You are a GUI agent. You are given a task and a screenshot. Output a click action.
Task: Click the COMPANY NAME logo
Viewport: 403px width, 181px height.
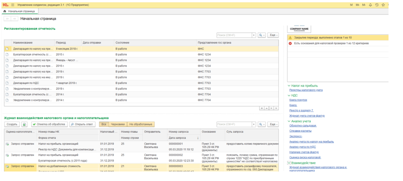click(x=299, y=29)
